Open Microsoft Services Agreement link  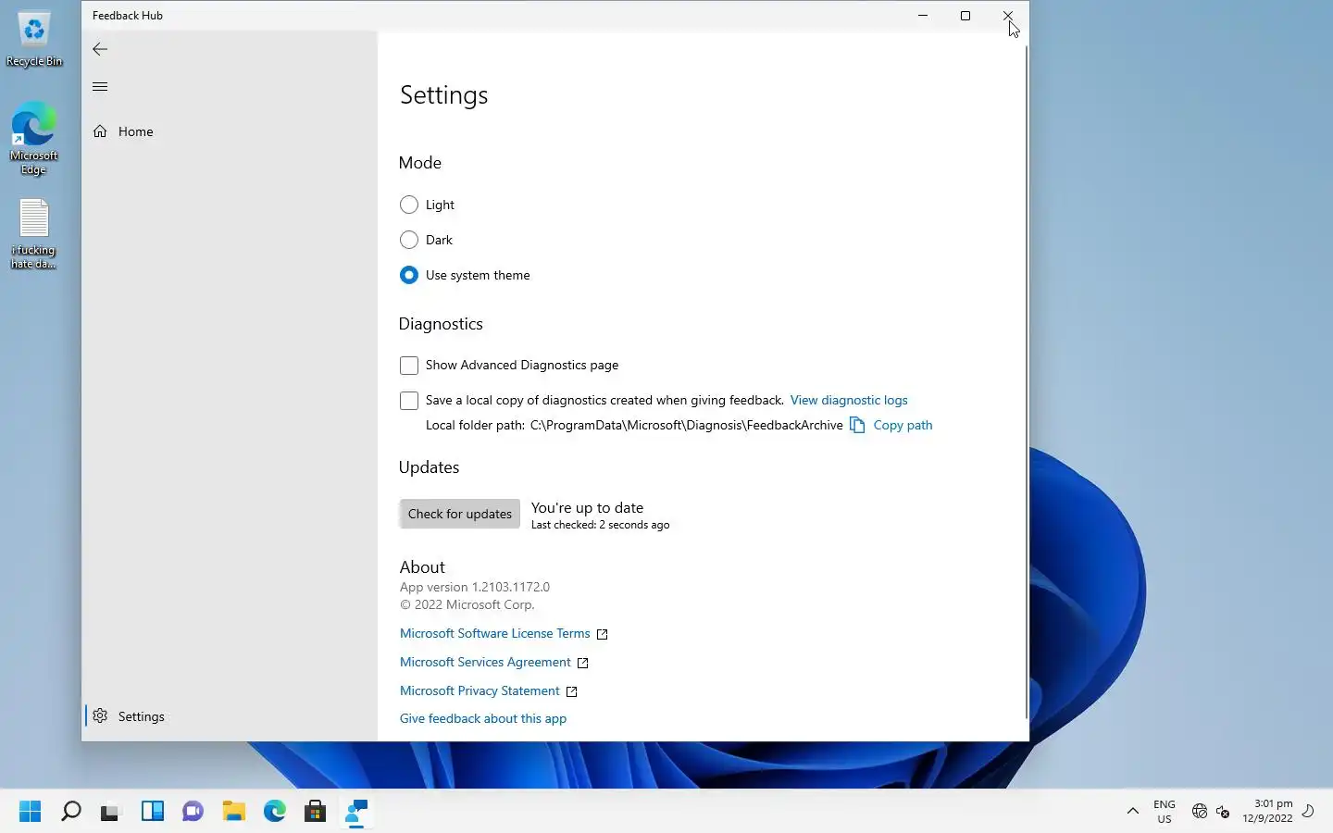[x=485, y=662]
